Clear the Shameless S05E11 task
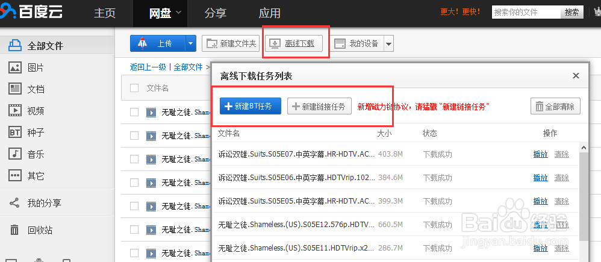 tap(561, 248)
